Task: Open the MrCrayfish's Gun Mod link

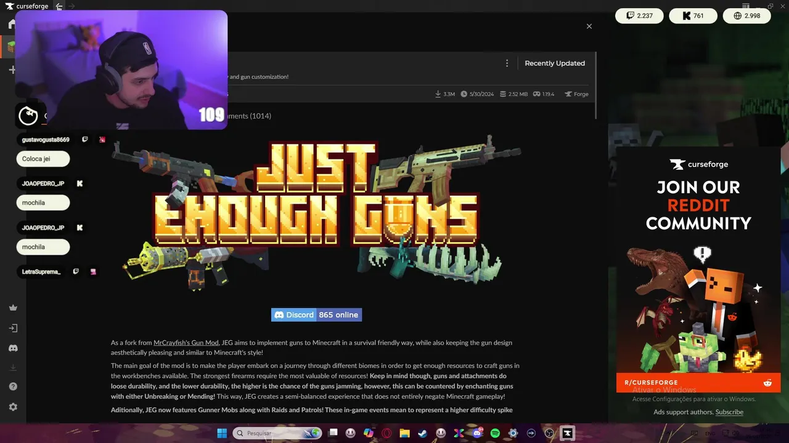Action: (186, 343)
